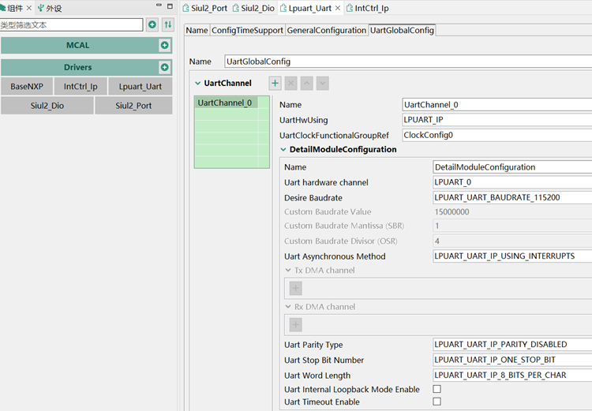Select the UartGlobalConfig tab
Screen dimensions: 592x411
[402, 30]
